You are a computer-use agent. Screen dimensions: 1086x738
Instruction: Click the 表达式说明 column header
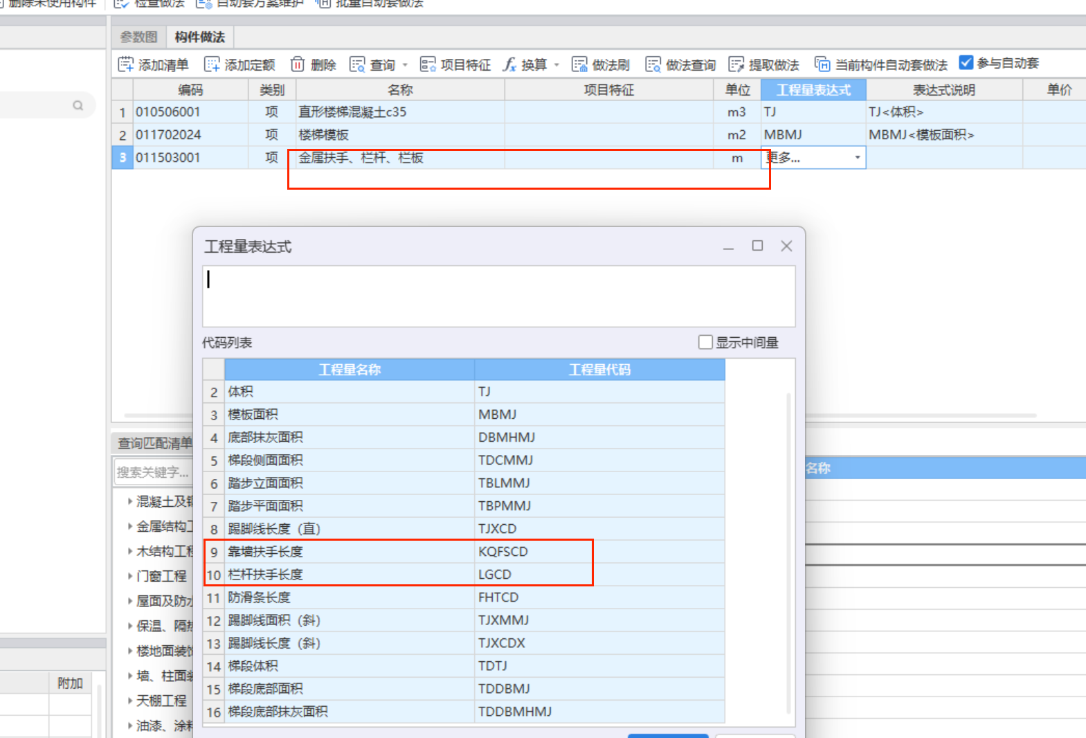(944, 90)
